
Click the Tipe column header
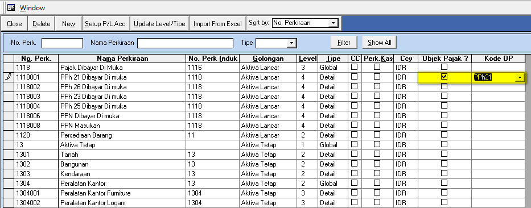click(x=334, y=59)
